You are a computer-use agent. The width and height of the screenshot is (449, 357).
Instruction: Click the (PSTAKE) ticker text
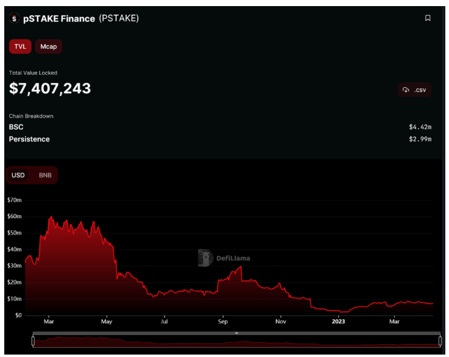tap(119, 18)
